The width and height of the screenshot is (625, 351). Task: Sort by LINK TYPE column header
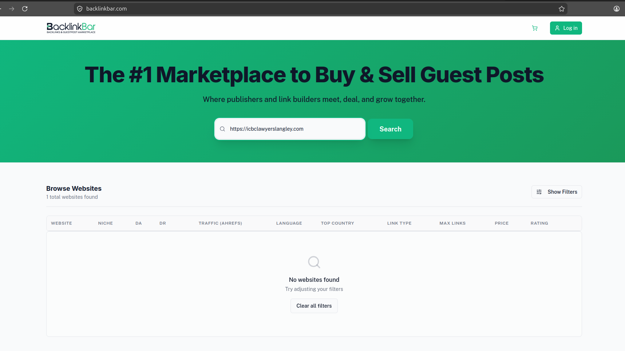399,223
